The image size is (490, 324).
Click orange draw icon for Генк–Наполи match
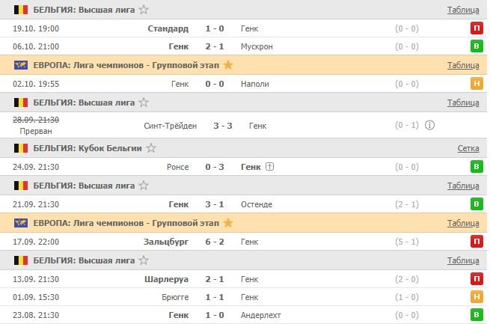coord(477,84)
